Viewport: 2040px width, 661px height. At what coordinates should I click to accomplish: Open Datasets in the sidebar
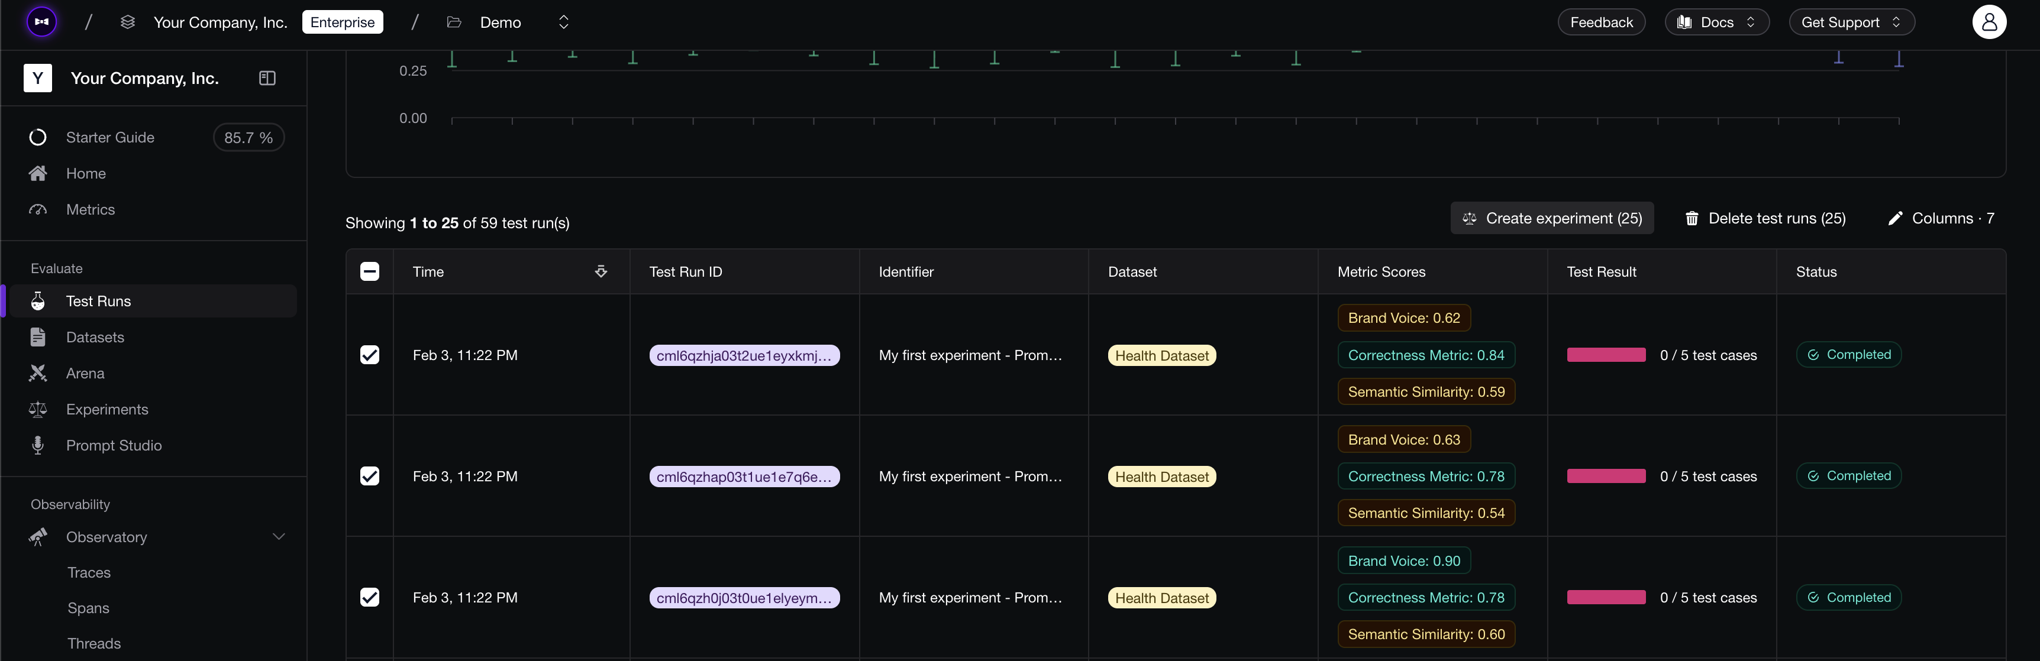(95, 337)
